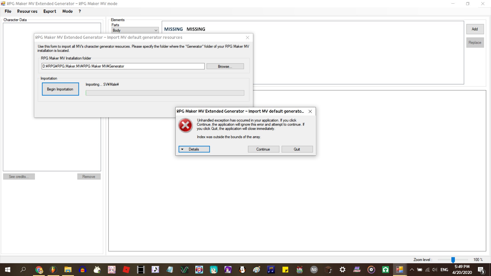
Task: Click the Zoom level slider handle
Action: coord(453,260)
